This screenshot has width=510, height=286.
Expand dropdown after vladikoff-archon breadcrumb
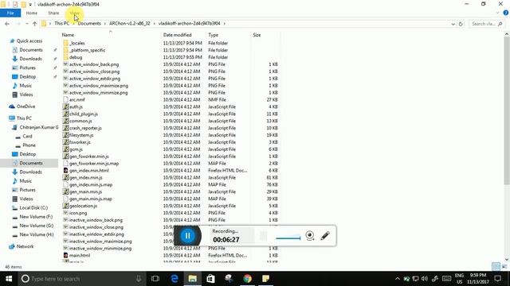pyautogui.click(x=225, y=23)
